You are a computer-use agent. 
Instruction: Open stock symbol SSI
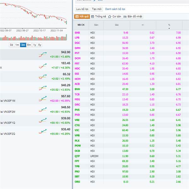(77, 74)
